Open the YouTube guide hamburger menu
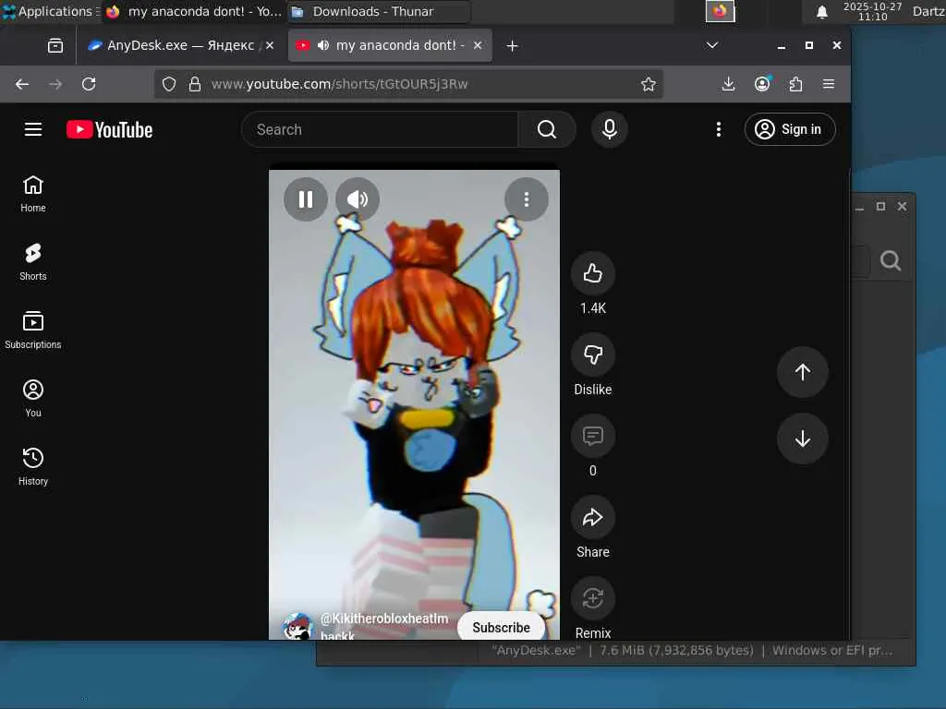The image size is (946, 709). click(x=33, y=129)
